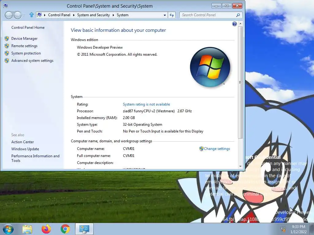Expand the address bar history dropdown
The image size is (314, 235).
pyautogui.click(x=165, y=15)
